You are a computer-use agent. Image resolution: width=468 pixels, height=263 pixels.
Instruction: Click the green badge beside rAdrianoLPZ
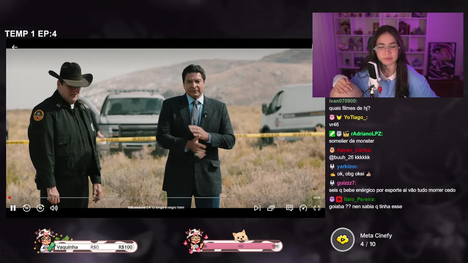(x=332, y=134)
